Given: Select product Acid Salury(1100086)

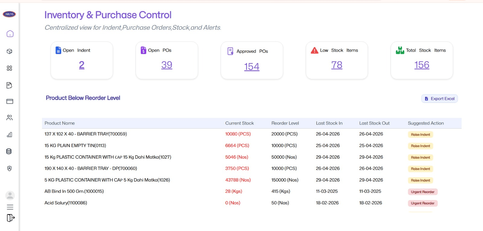Looking at the screenshot, I should coord(66,203).
